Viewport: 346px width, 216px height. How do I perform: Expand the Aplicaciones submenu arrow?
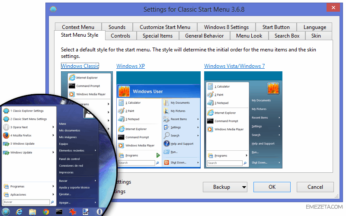53,194
